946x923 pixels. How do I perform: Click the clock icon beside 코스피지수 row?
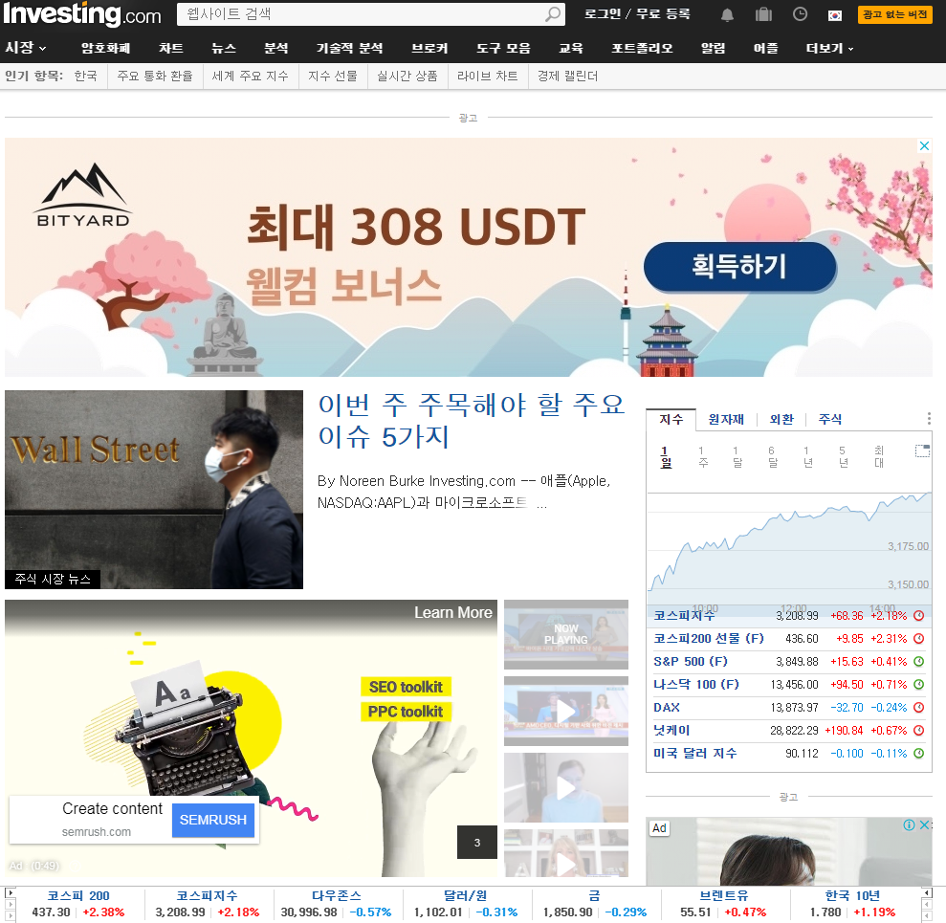tap(919, 616)
